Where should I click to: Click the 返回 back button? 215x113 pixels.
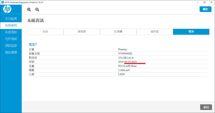(x=206, y=107)
